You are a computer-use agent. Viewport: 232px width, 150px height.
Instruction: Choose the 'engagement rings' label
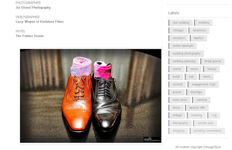(203, 84)
